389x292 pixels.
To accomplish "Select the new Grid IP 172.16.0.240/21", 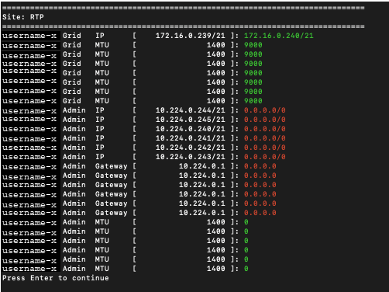I will point(279,36).
